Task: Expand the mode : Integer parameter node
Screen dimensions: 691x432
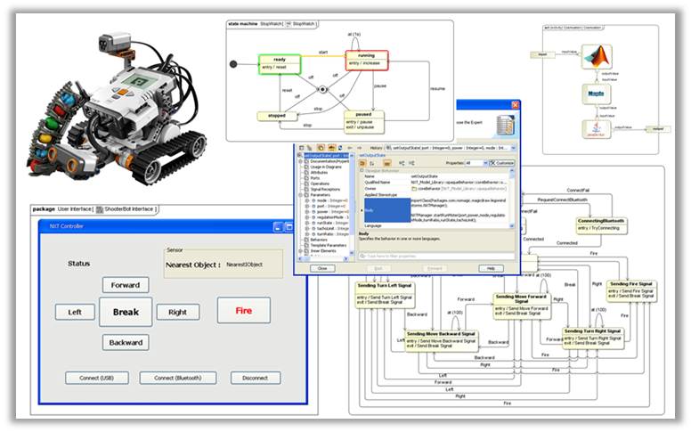Action: pos(307,200)
